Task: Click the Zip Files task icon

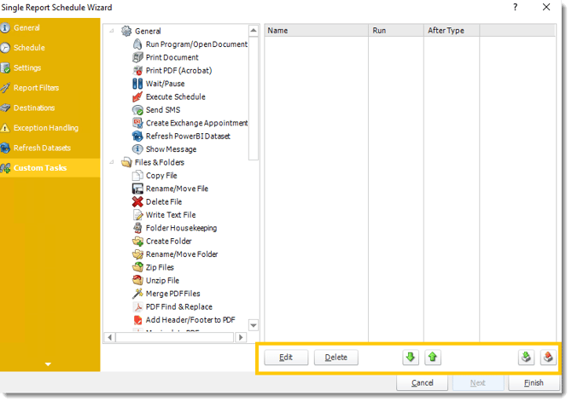Action: click(137, 267)
